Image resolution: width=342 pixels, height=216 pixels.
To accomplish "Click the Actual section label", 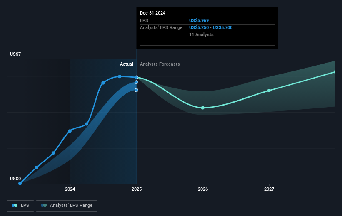I will [x=127, y=64].
